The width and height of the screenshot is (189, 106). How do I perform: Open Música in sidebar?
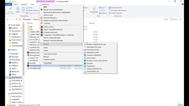point(14,69)
